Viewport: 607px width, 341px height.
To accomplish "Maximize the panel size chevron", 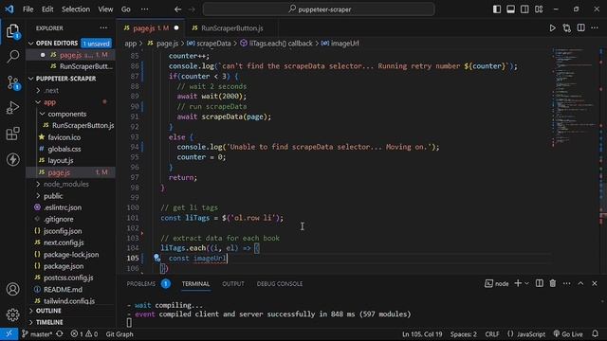I will (580, 283).
